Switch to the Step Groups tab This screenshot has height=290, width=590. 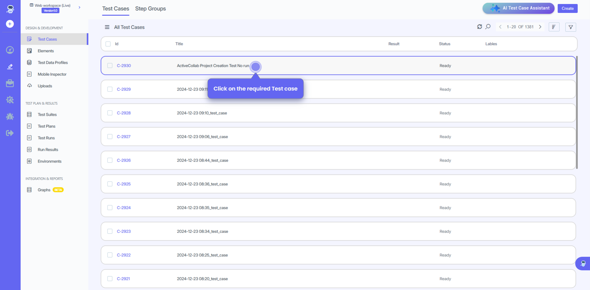[150, 9]
